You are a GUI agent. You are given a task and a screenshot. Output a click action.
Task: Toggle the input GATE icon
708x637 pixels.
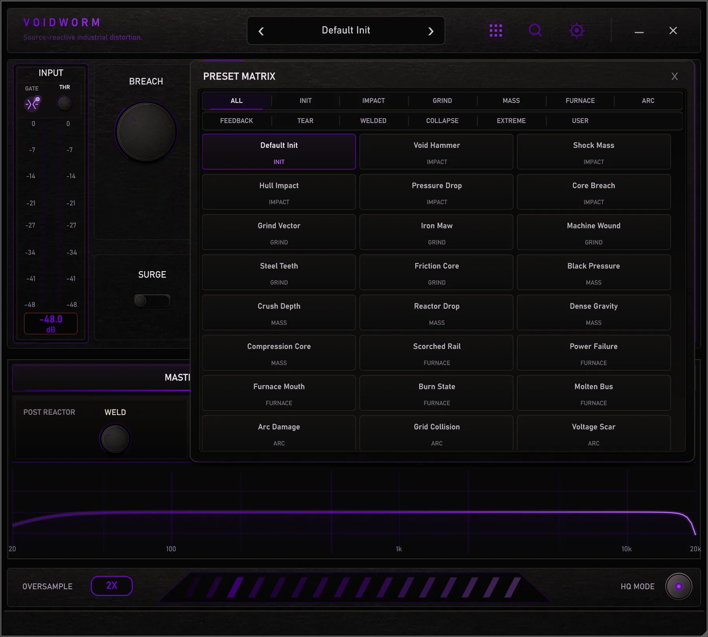(32, 104)
